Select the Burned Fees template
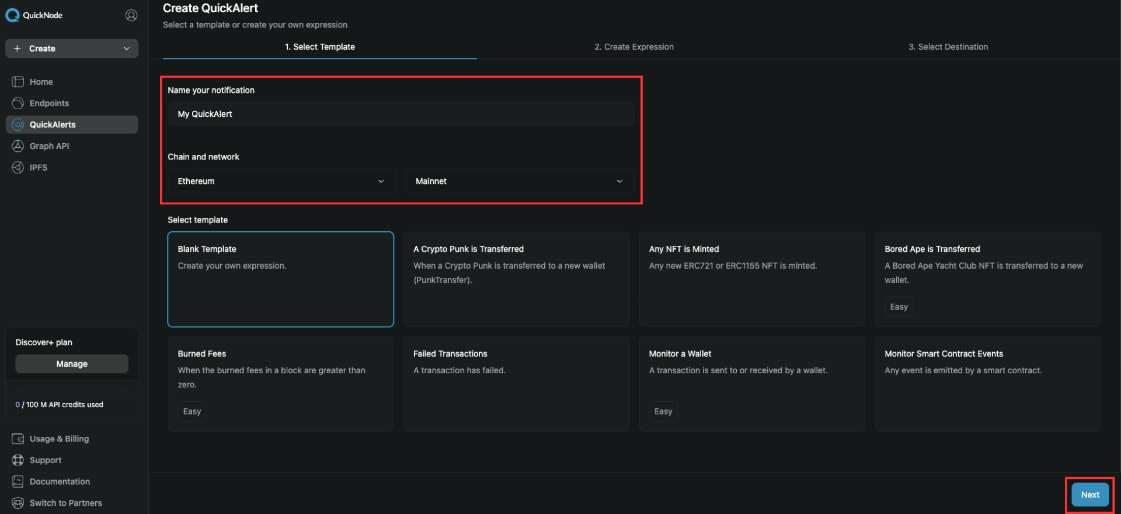Screen dimensions: 1121x514 280,384
